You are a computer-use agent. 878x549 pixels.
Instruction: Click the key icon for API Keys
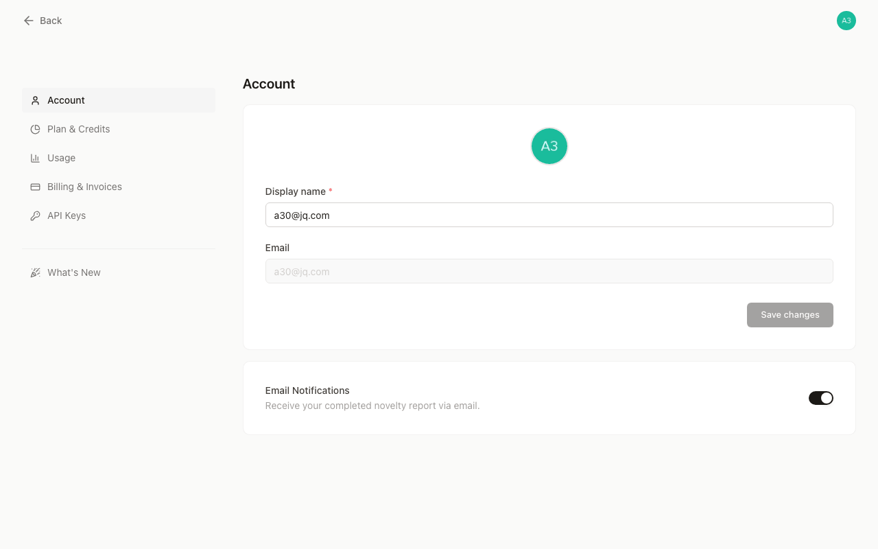35,215
